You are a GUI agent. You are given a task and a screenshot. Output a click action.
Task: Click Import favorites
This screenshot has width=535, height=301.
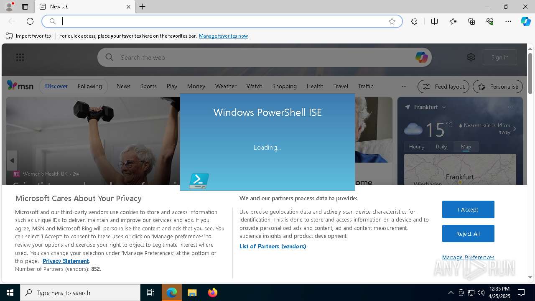[28, 36]
